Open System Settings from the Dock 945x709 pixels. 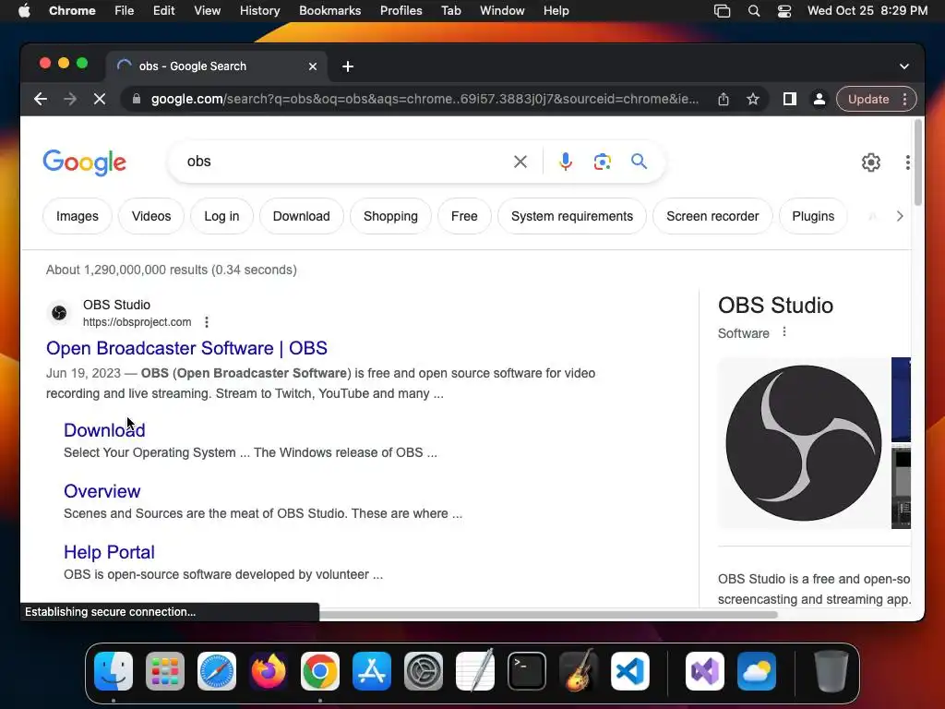click(x=423, y=671)
